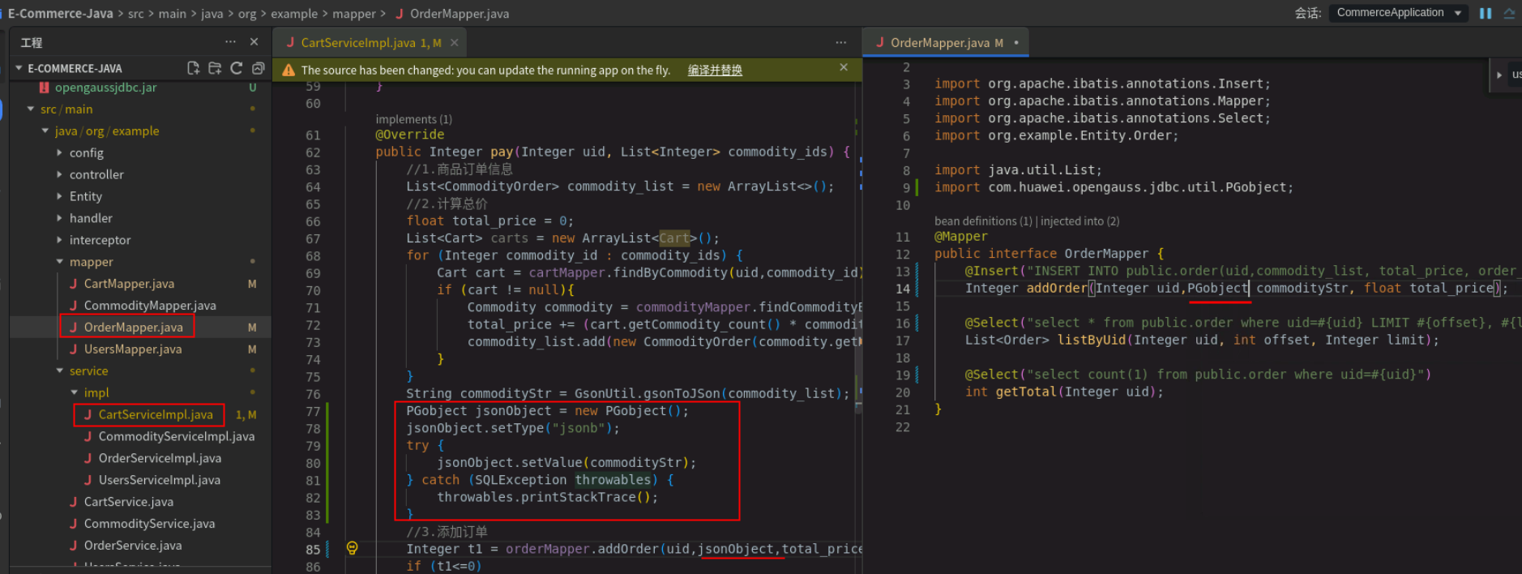1522x574 pixels.
Task: Expand the Entity folder
Action: (59, 196)
